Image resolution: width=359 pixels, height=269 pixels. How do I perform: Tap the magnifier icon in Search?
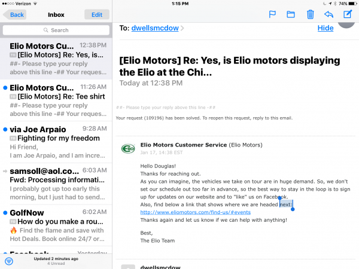point(46,30)
